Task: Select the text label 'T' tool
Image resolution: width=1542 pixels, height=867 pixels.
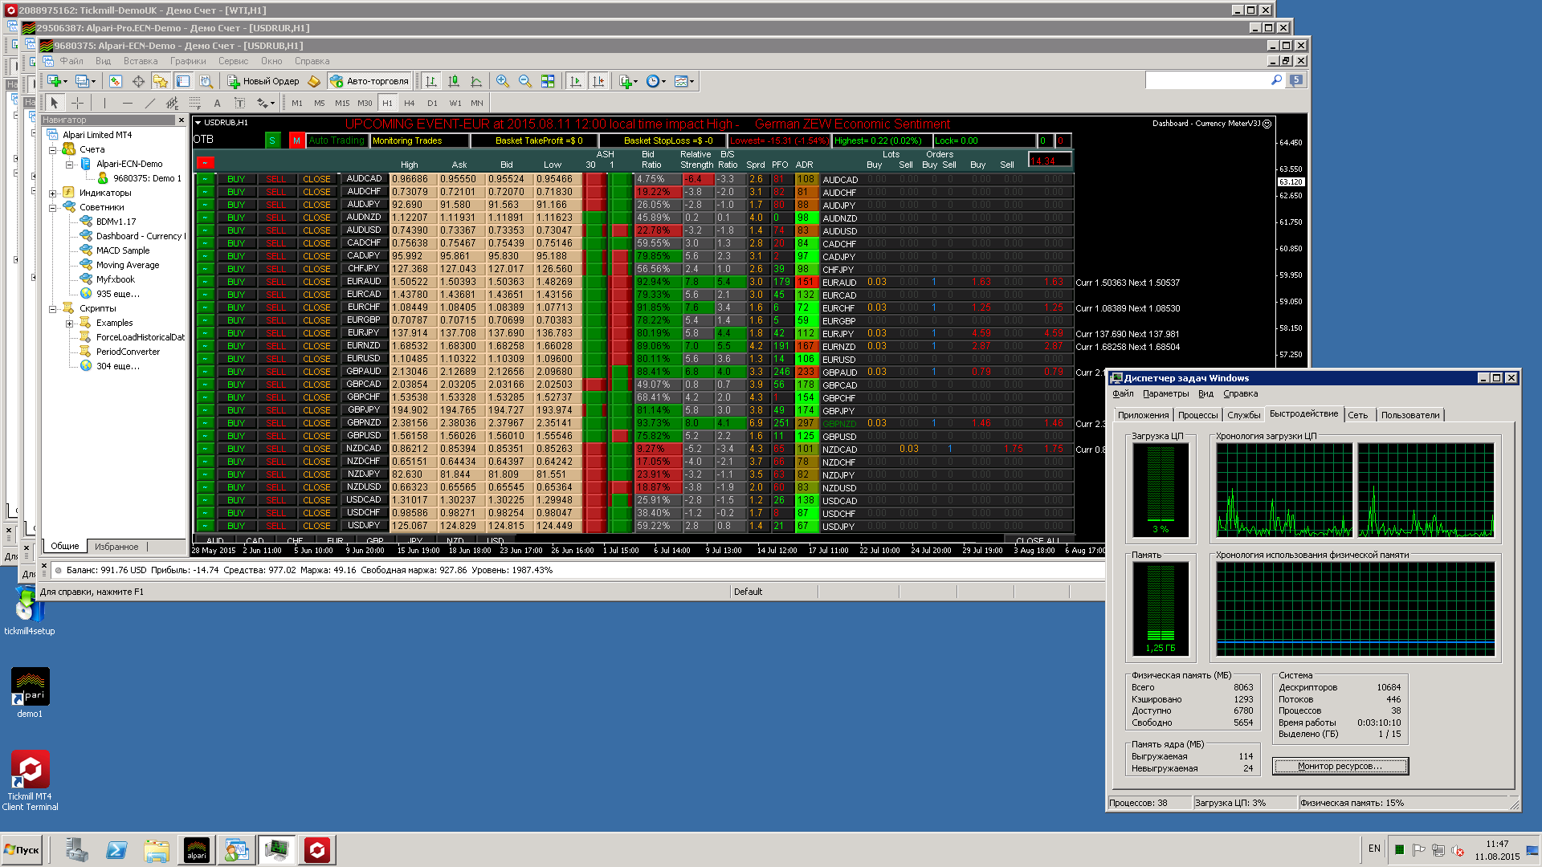Action: coord(239,103)
